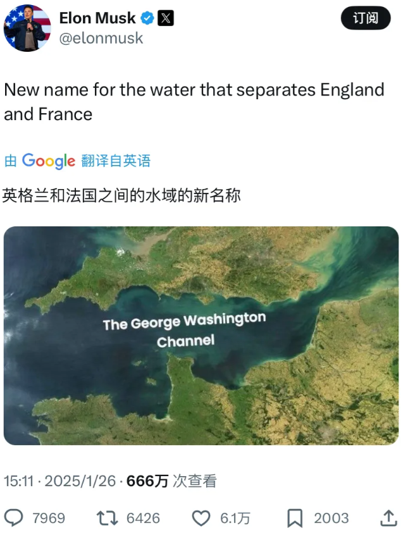Click the 15:11 · 2025/1/26 timestamp
401x533 pixels.
[60, 481]
